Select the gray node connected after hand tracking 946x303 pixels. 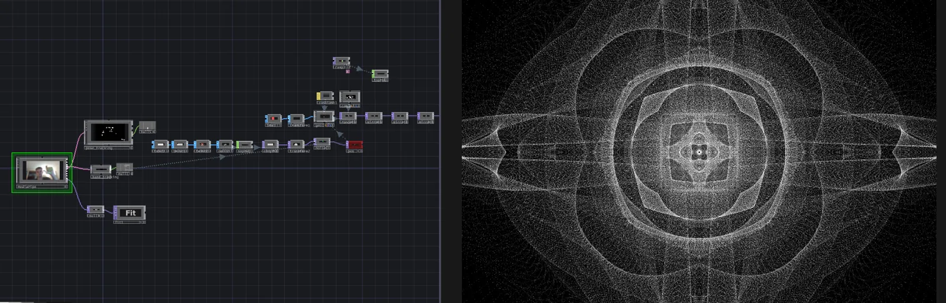(124, 169)
